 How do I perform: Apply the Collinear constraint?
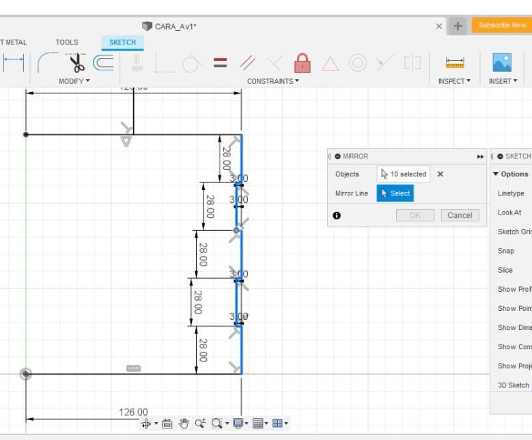pyautogui.click(x=384, y=63)
